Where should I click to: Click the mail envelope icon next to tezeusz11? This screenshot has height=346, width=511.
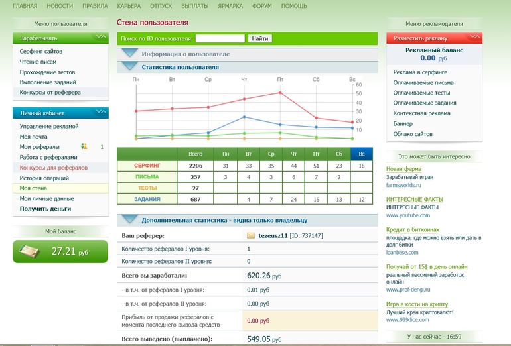(x=251, y=236)
